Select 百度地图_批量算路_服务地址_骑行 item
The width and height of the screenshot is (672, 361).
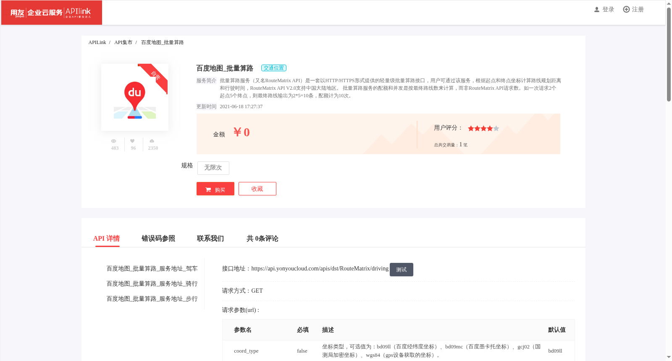tap(152, 284)
